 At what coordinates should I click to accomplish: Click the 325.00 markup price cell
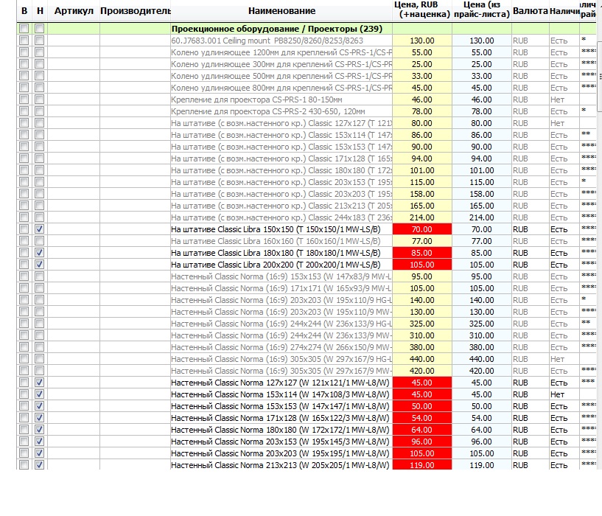pos(422,324)
